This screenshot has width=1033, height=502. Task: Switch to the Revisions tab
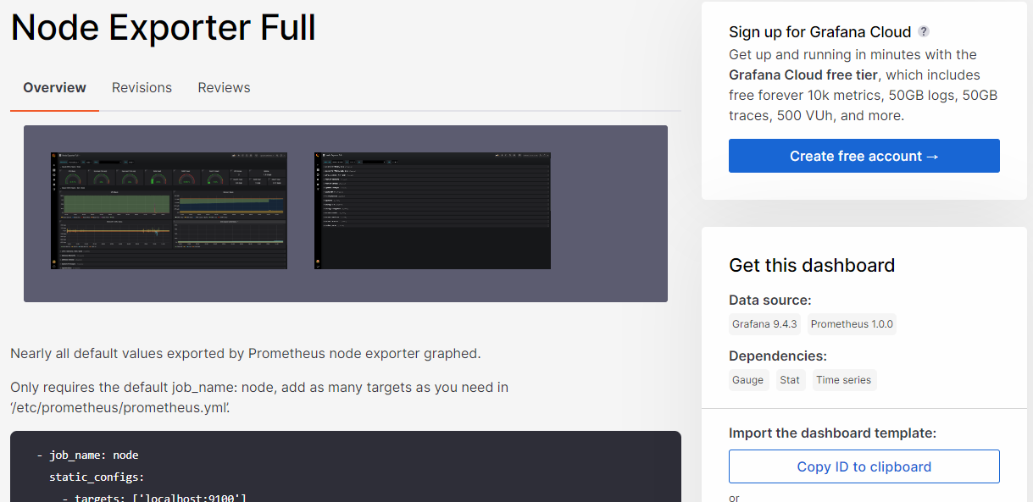(142, 88)
